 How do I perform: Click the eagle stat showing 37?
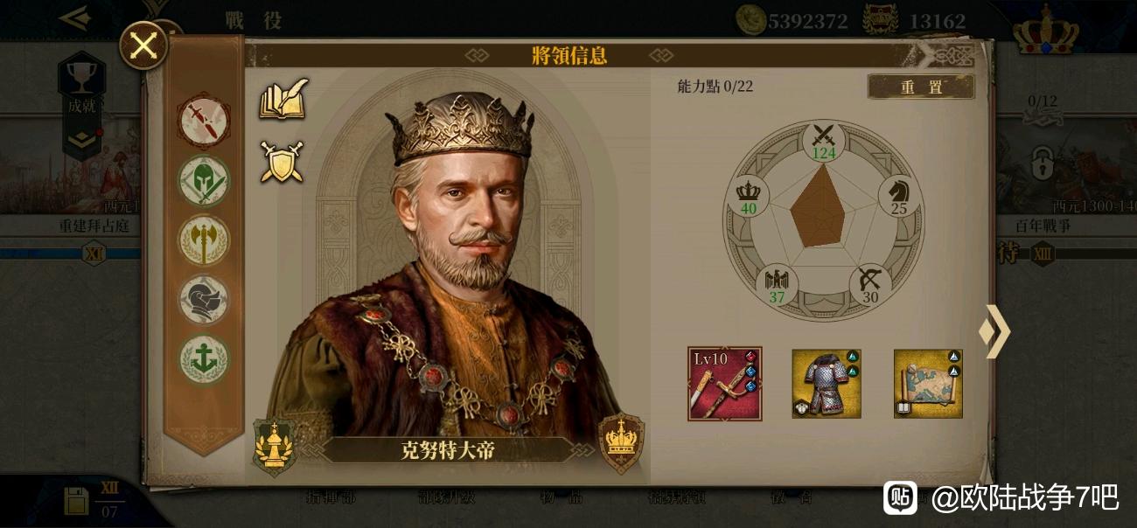coord(777,285)
